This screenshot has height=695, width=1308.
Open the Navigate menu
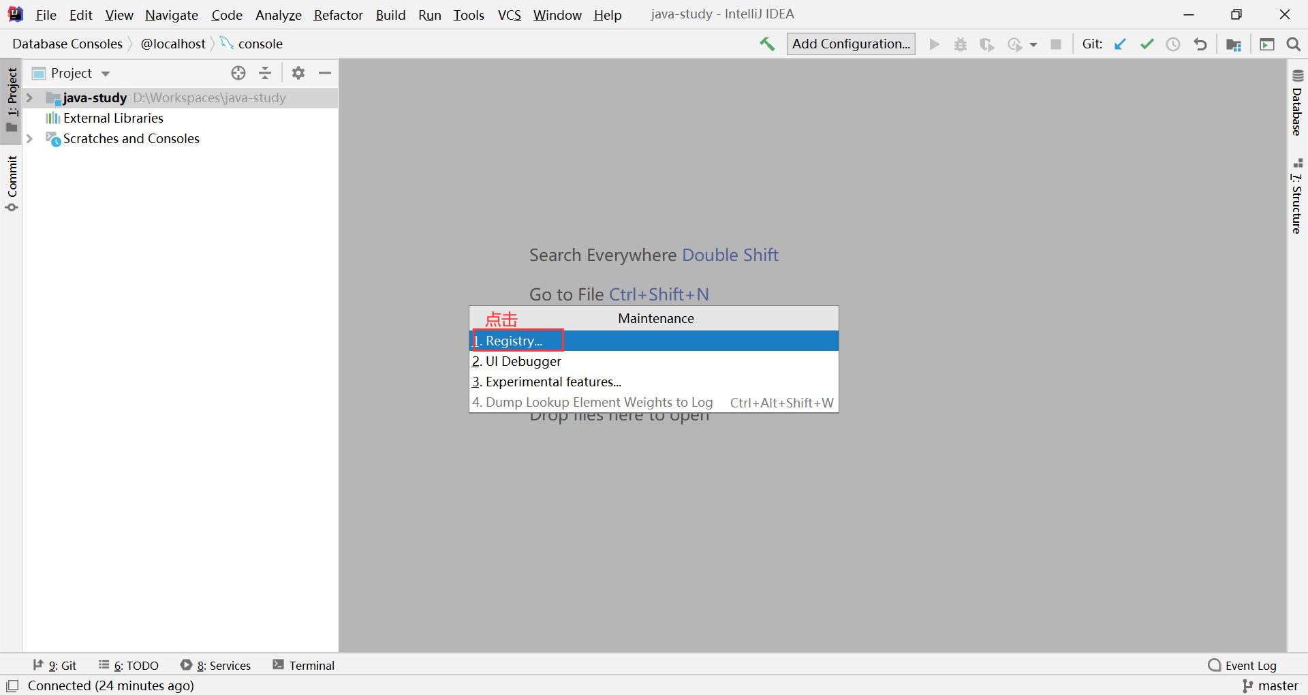click(x=171, y=14)
